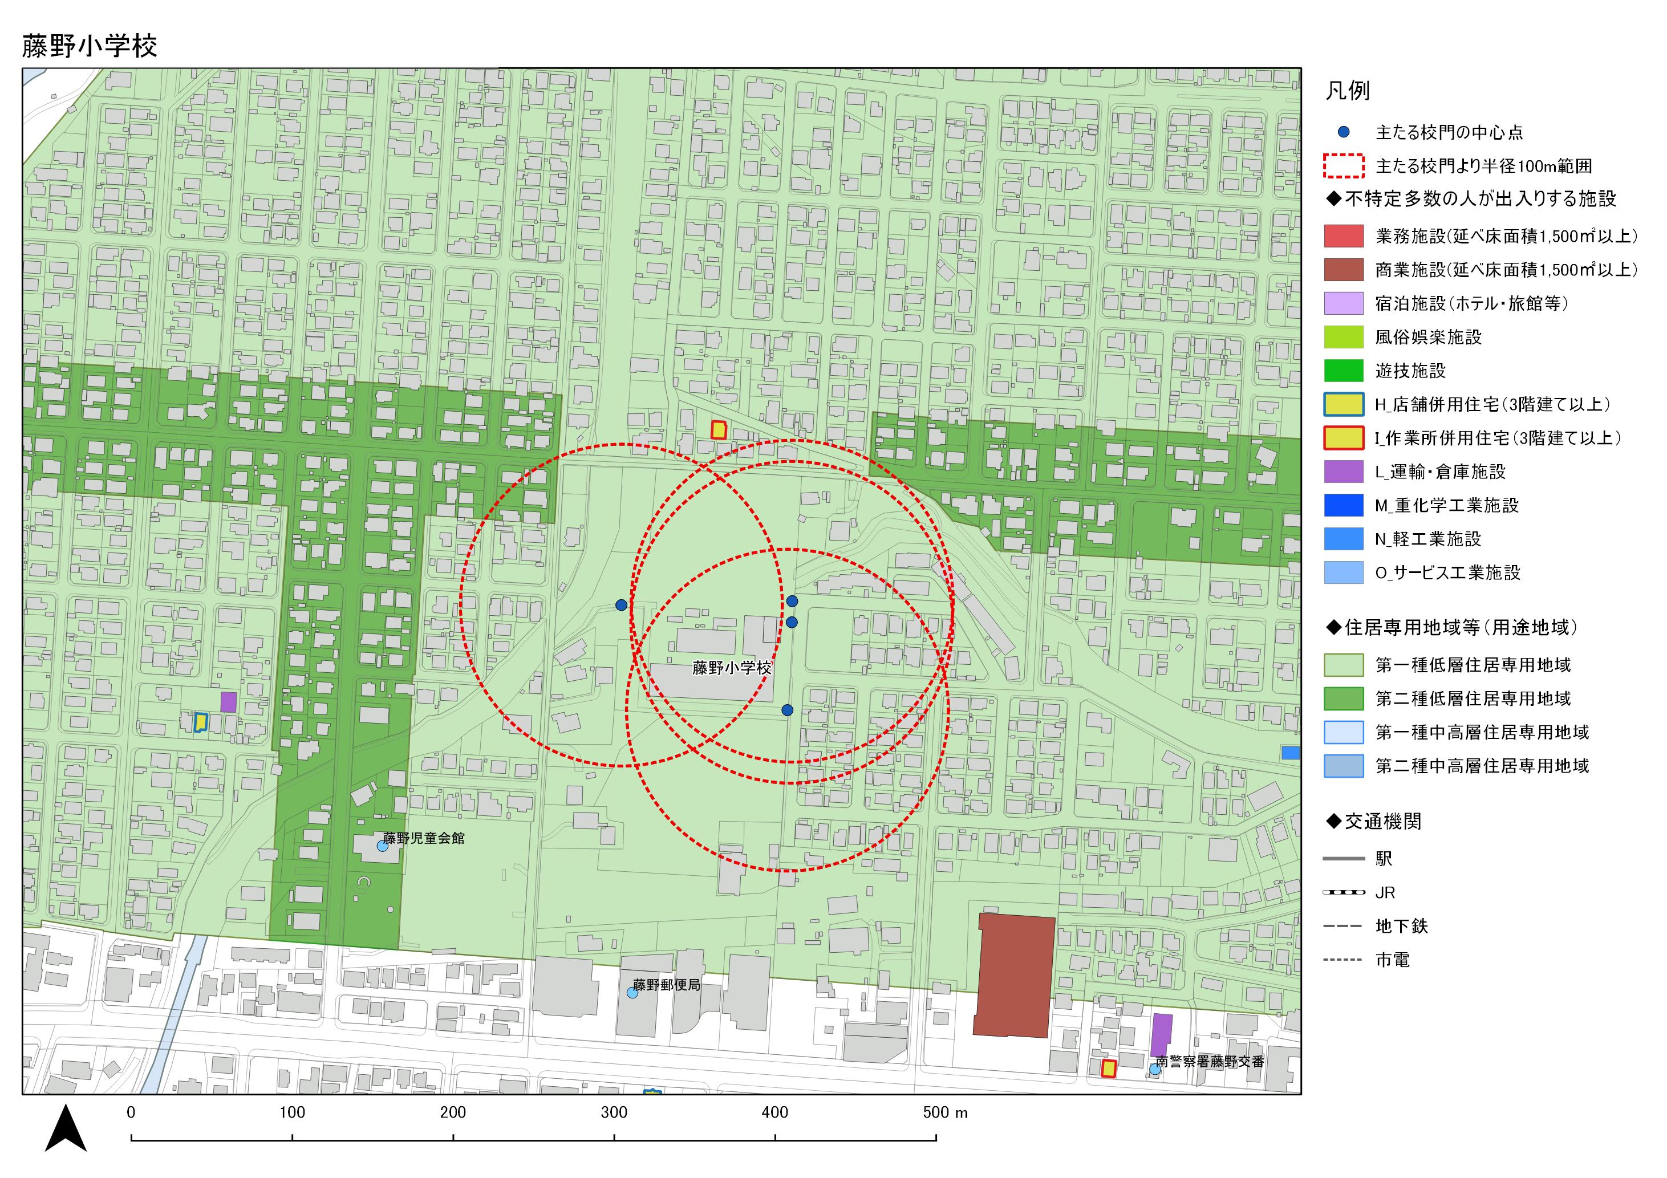Click the 凡例 legend heading
This screenshot has height=1178, width=1667.
point(1348,91)
